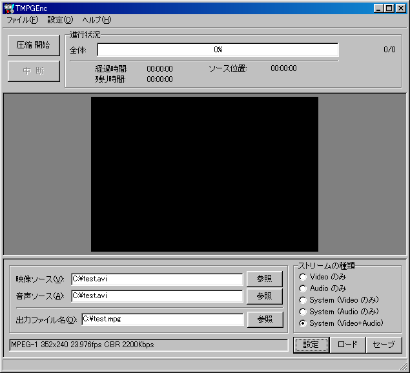Screen dimensions: 410x373
Task: Open the ヘルプ(H) menu
Action: point(97,20)
